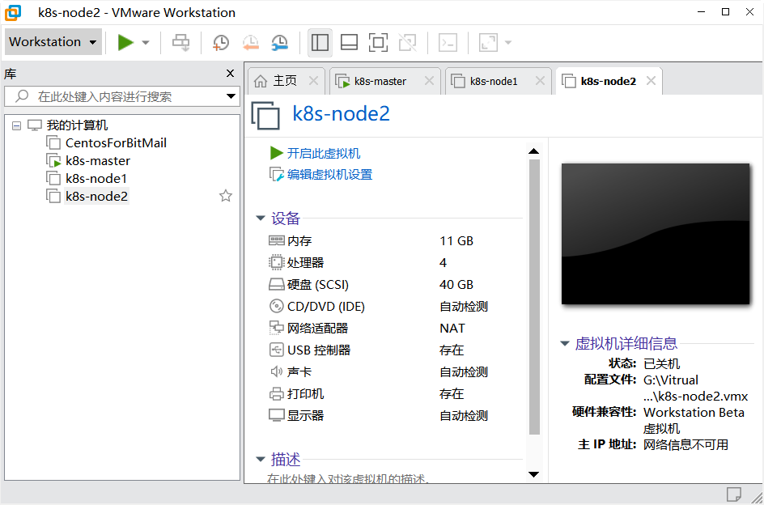
Task: Select 我的计算机 in the library tree
Action: point(77,125)
